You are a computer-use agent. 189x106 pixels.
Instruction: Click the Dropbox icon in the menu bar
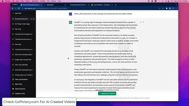152,1
